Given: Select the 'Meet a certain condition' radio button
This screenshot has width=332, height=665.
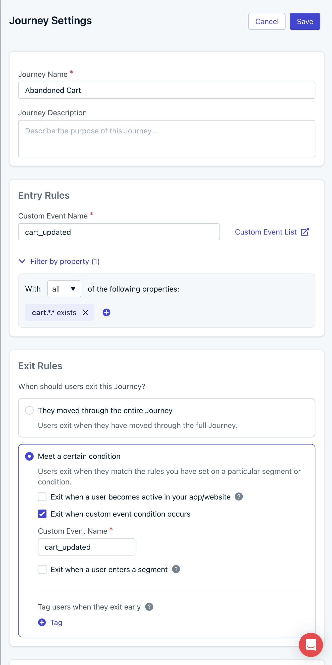Looking at the screenshot, I should pyautogui.click(x=29, y=456).
